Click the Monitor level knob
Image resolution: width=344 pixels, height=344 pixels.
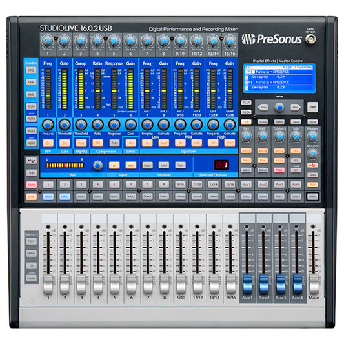click(x=312, y=154)
